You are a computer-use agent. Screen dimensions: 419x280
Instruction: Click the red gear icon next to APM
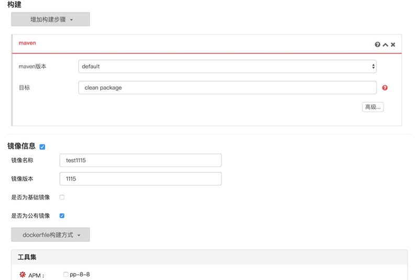pos(23,274)
